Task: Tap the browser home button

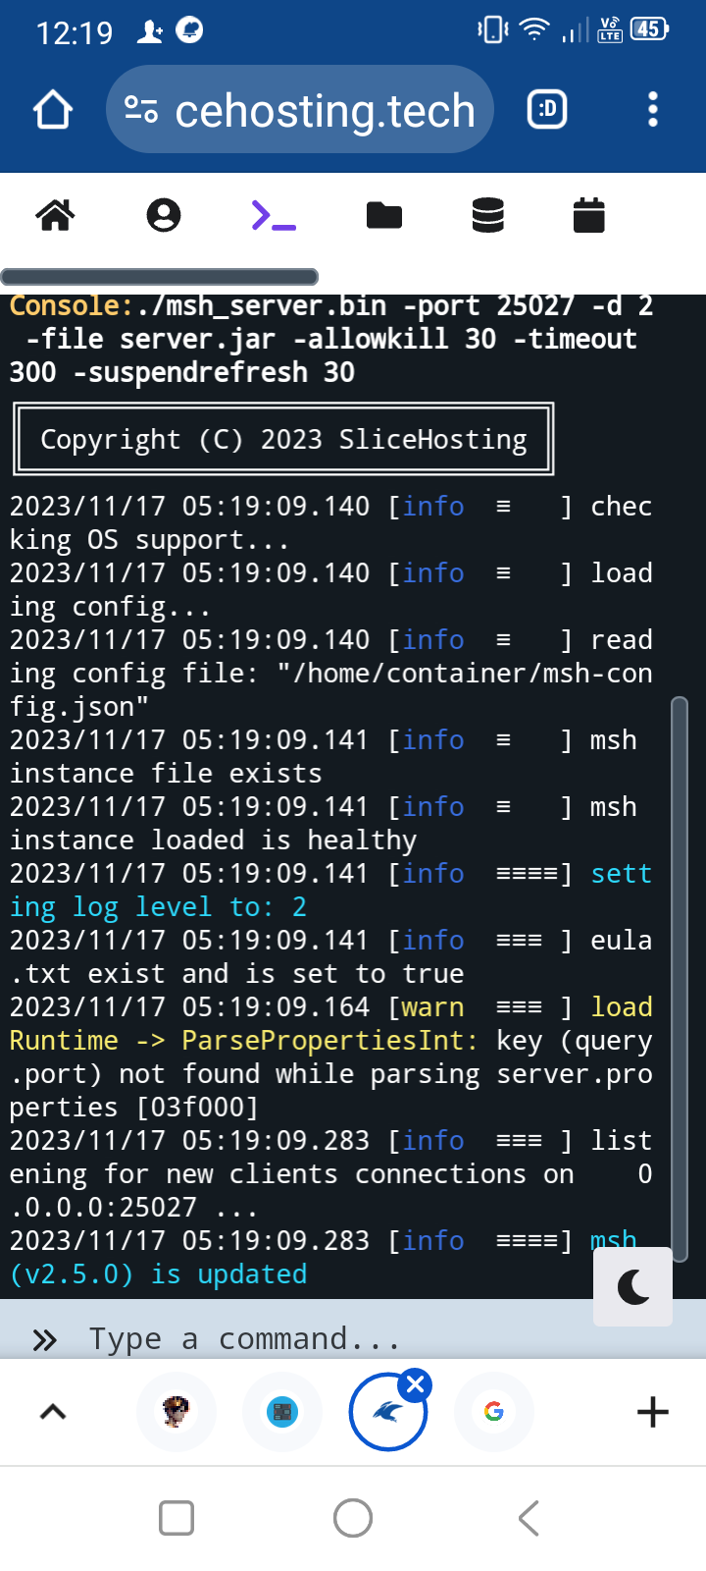Action: (x=53, y=110)
